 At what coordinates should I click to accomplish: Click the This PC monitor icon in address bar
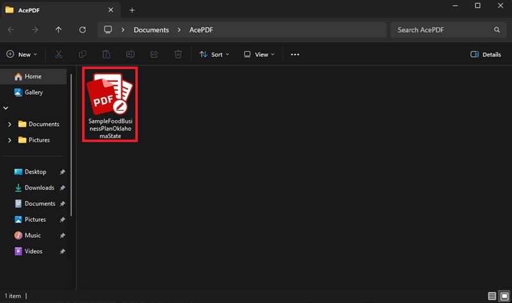coord(108,29)
